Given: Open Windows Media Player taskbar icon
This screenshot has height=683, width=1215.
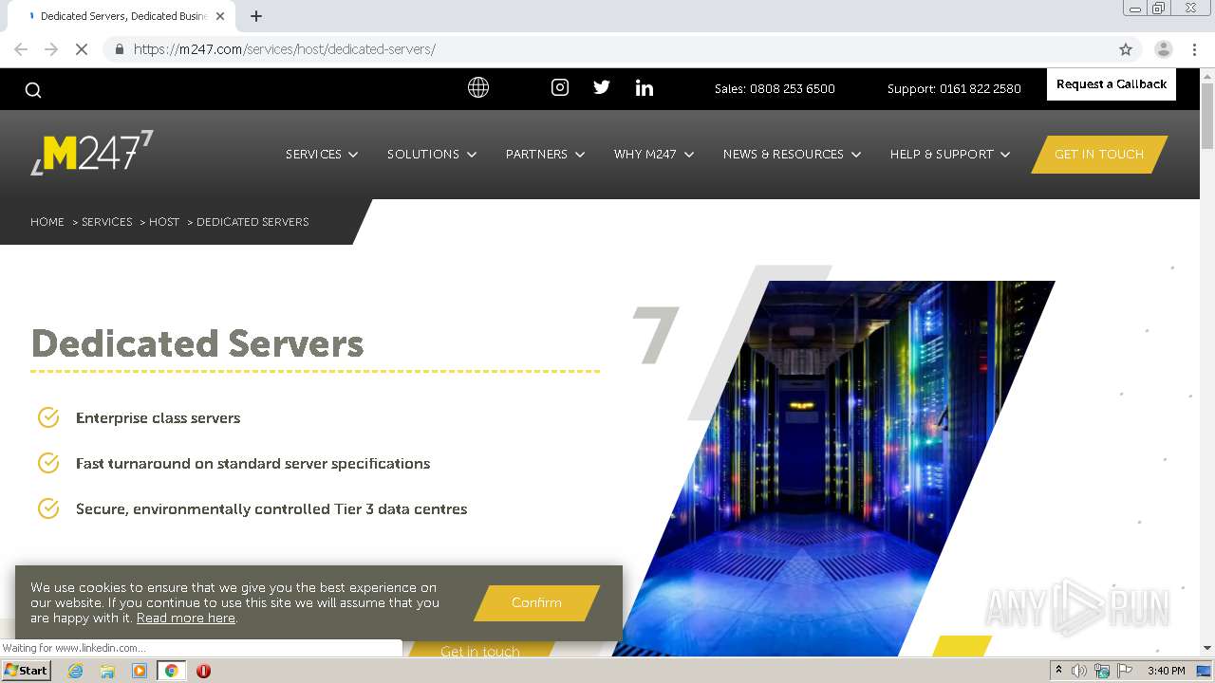Looking at the screenshot, I should click(x=140, y=671).
